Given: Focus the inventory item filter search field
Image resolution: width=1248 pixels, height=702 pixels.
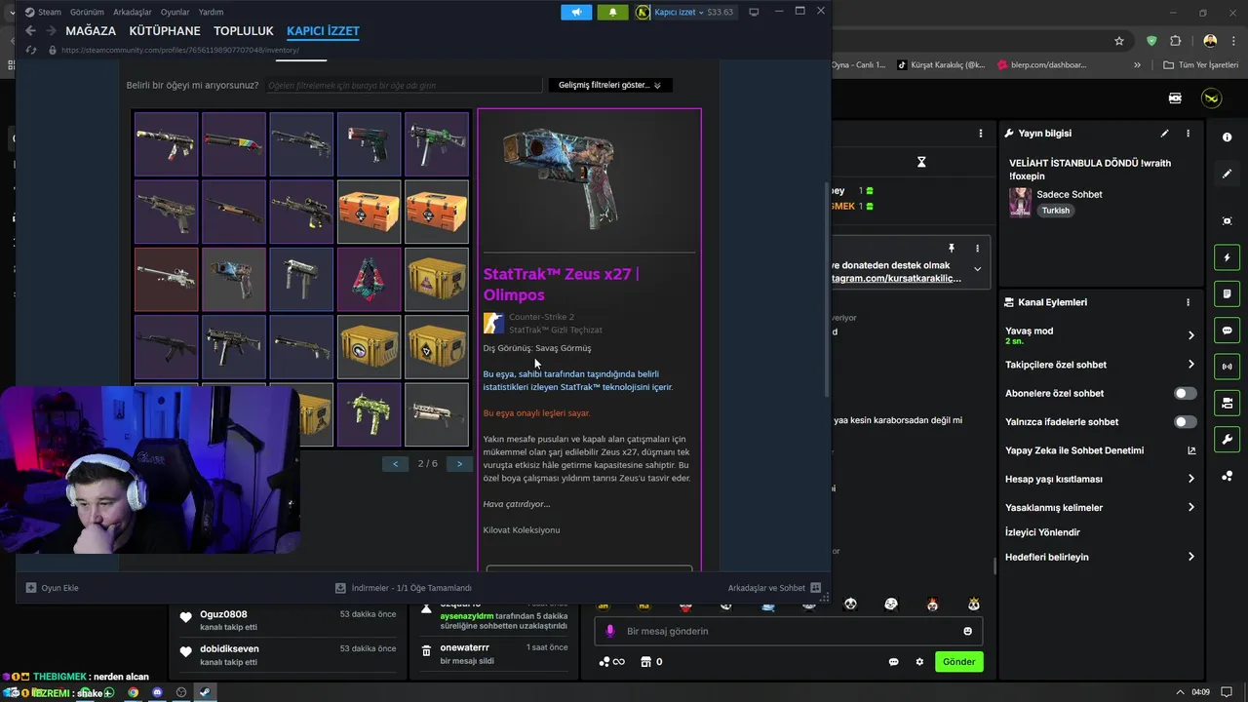Looking at the screenshot, I should click(x=403, y=85).
